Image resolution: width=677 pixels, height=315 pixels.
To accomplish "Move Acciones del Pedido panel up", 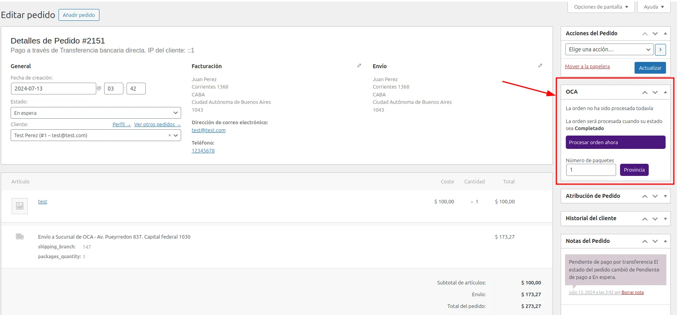I will tap(645, 34).
